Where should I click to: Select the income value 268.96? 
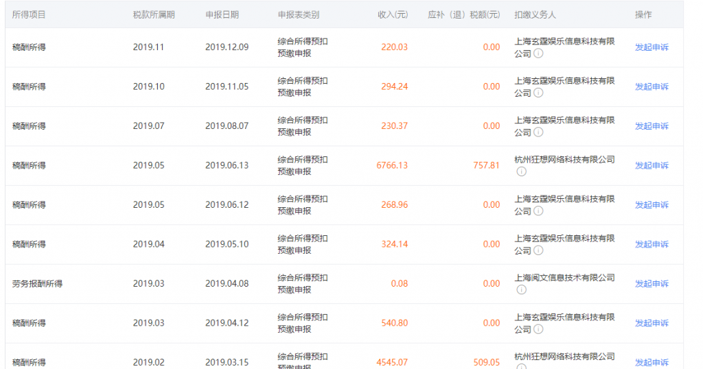(395, 204)
